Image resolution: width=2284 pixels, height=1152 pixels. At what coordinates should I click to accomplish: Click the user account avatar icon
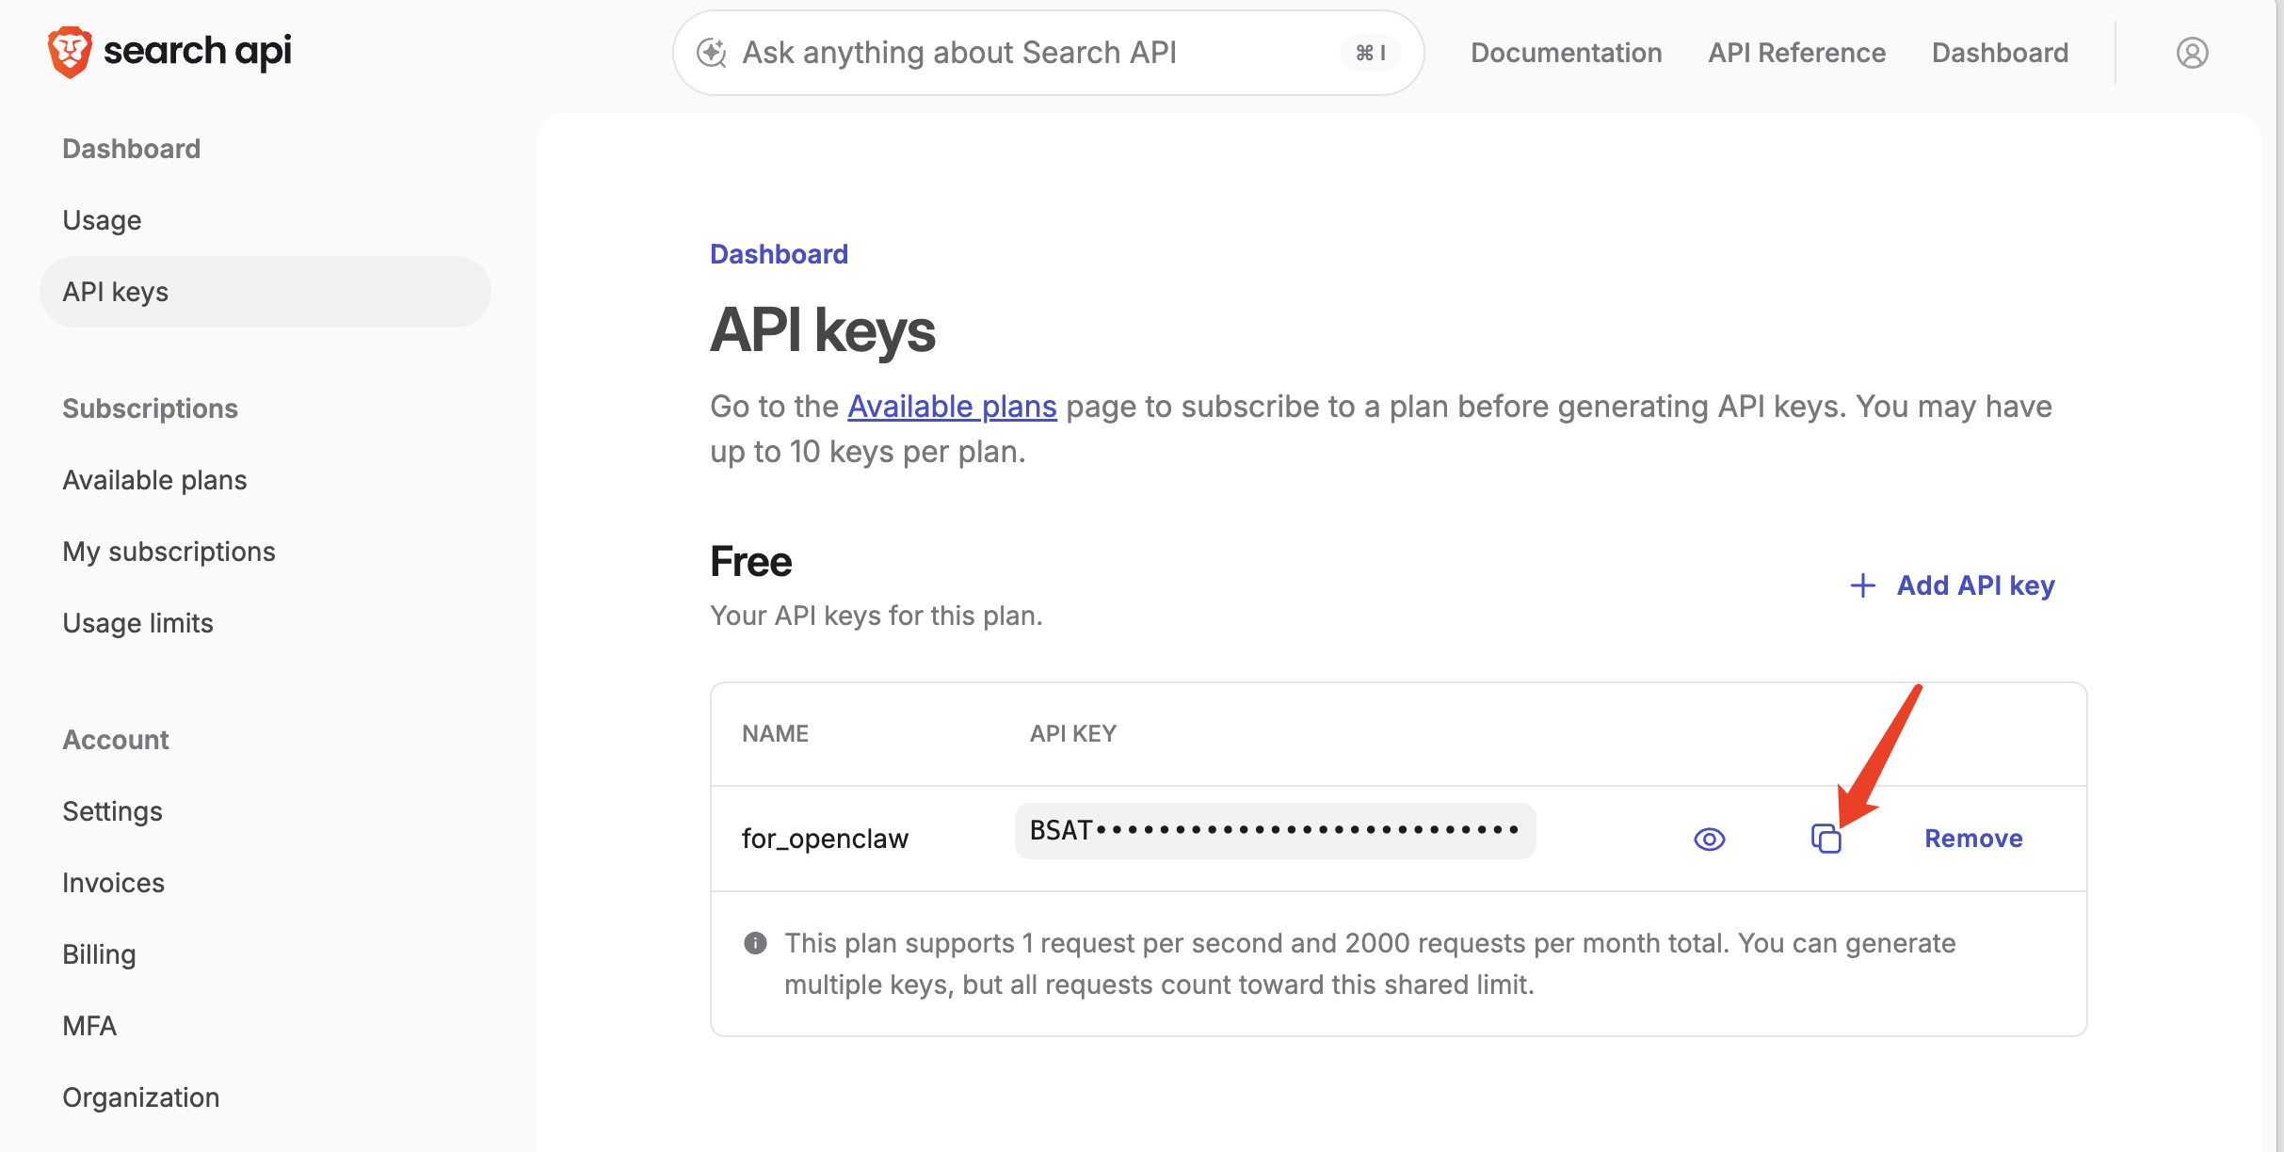pyautogui.click(x=2192, y=53)
